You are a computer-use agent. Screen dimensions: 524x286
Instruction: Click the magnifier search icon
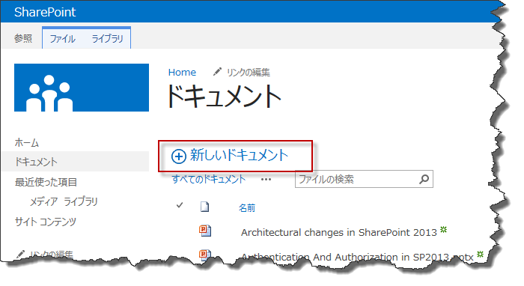(424, 179)
